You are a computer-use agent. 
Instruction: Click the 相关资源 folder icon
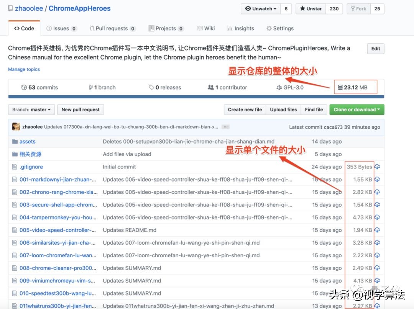click(15, 154)
